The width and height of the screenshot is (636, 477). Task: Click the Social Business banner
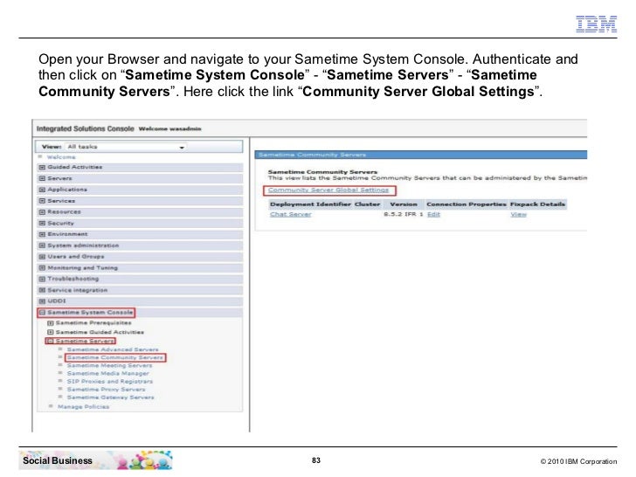96,460
